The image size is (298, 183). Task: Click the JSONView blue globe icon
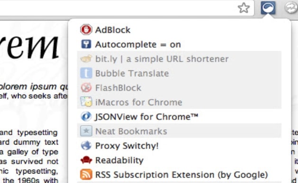pyautogui.click(x=86, y=116)
